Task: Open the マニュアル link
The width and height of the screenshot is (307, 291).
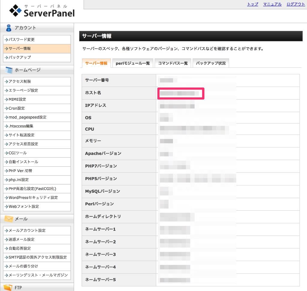Action: [x=272, y=4]
